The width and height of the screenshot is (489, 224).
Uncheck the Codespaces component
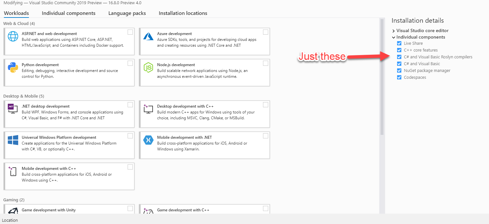399,77
